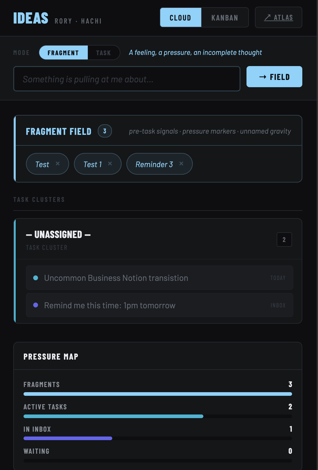318x470 pixels.
Task: Click the blue dot beside Uncommon Business task
Action: click(x=36, y=278)
